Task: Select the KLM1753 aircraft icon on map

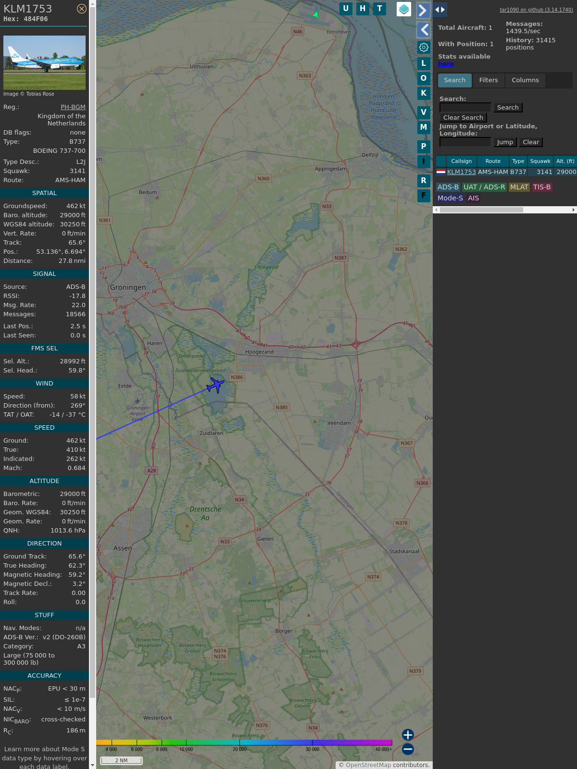Action: click(215, 384)
